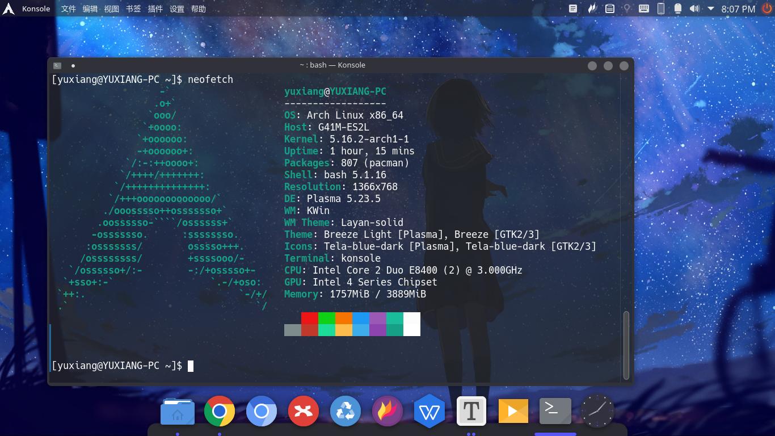
Task: Click the bright red color block
Action: pyautogui.click(x=310, y=318)
